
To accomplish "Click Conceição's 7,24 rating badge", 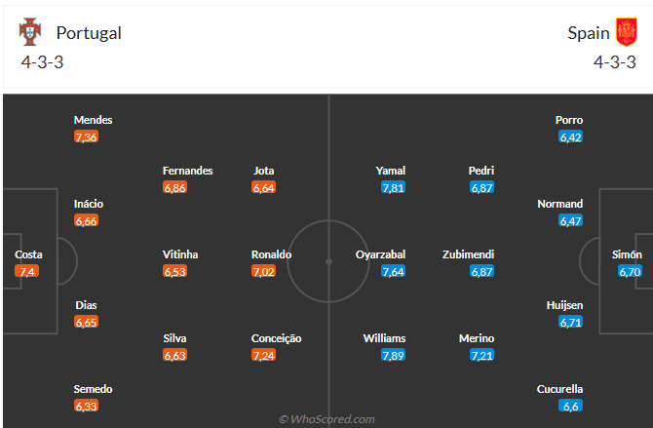I will (264, 356).
